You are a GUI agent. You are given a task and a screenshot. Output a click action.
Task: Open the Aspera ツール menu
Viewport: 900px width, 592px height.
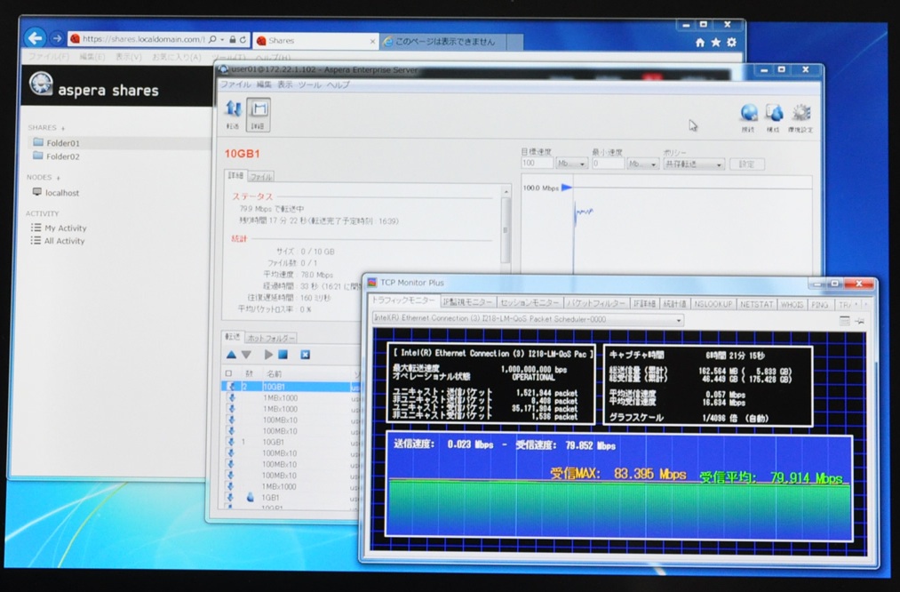[309, 84]
